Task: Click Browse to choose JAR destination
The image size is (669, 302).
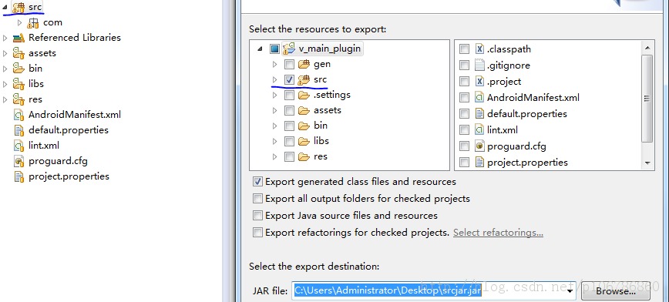Action: 616,291
